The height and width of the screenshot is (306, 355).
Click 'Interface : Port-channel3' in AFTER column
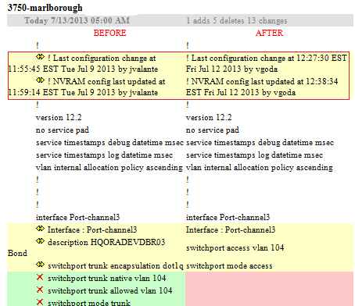(x=231, y=230)
